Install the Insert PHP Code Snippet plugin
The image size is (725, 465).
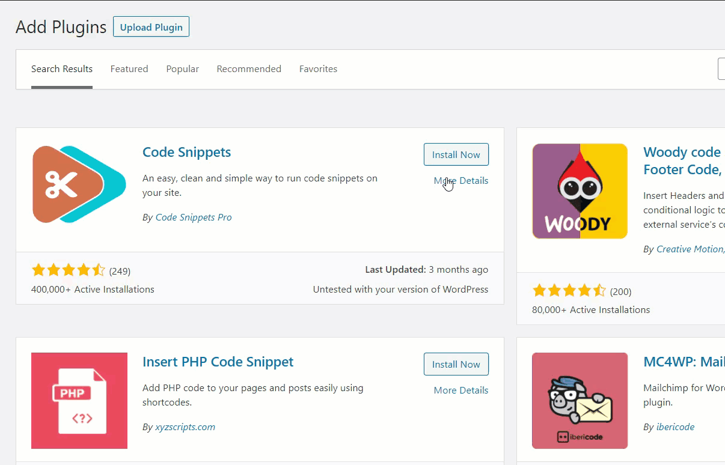tap(456, 364)
